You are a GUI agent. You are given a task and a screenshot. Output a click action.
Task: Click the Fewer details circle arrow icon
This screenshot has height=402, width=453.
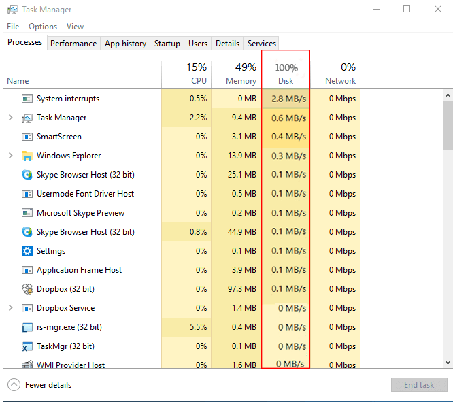[x=14, y=385]
